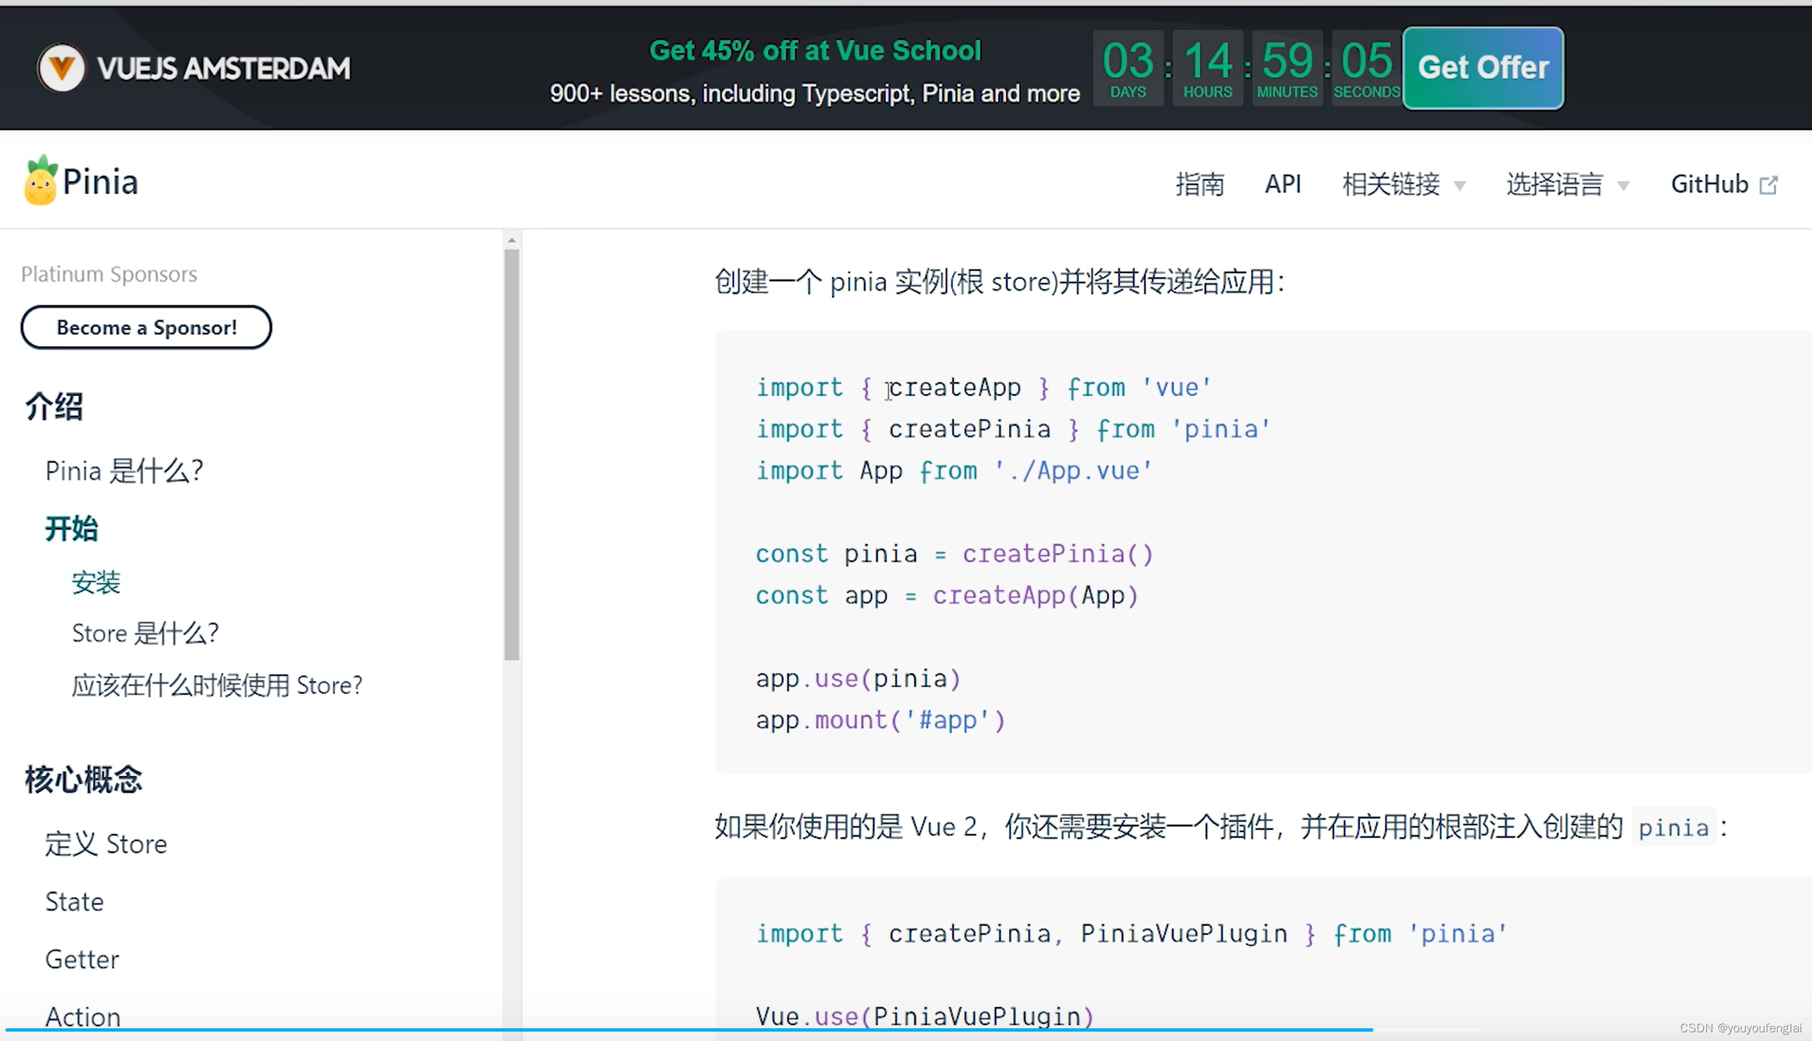This screenshot has width=1812, height=1041.
Task: Open the State sidebar page
Action: click(74, 902)
